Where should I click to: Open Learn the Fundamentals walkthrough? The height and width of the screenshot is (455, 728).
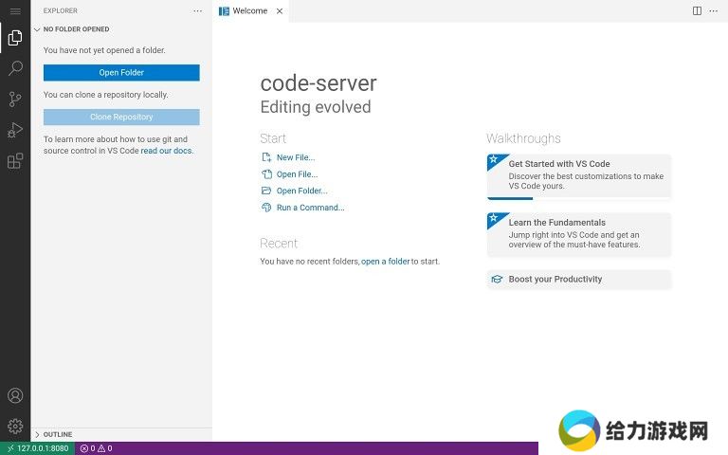point(579,234)
